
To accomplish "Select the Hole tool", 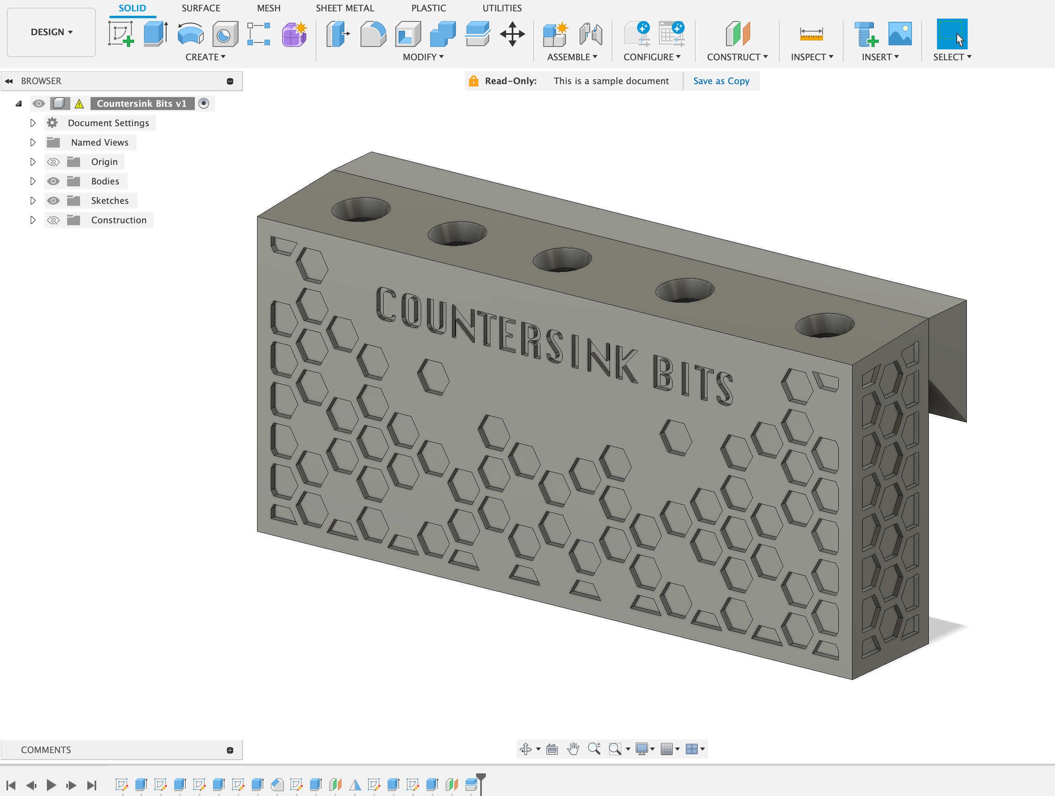I will pyautogui.click(x=225, y=34).
